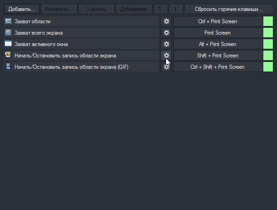
Task: Change the Print Screen hotkey field
Action: 218,33
